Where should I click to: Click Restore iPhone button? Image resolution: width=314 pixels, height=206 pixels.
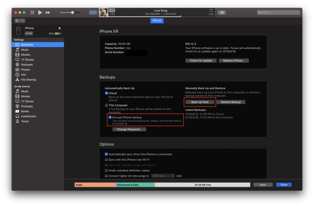[234, 61]
